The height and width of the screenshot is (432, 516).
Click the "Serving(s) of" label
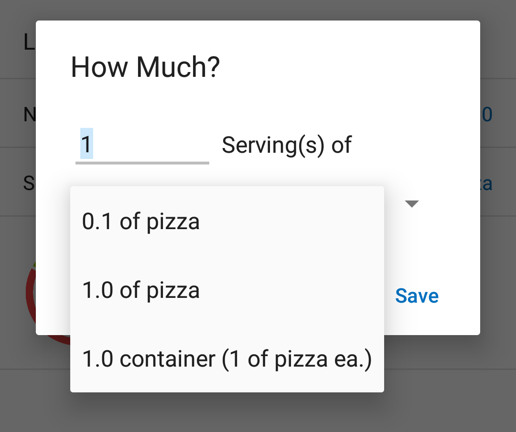pyautogui.click(x=287, y=145)
